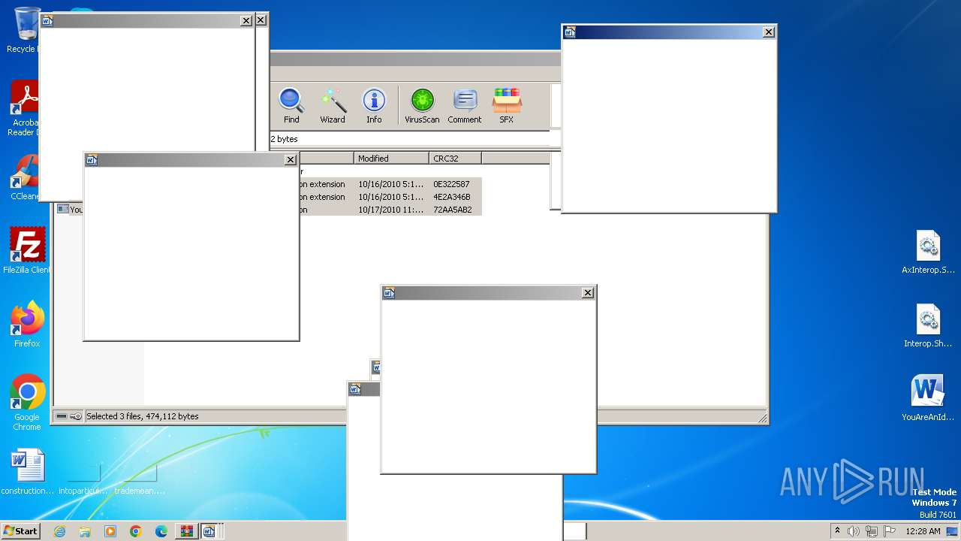Open Chrome from the taskbar
961x541 pixels.
[x=136, y=531]
